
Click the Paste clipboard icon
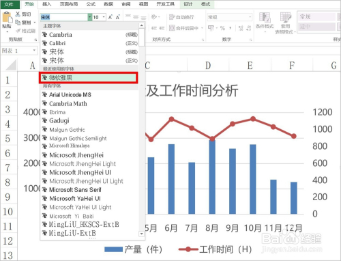[x=7, y=18]
